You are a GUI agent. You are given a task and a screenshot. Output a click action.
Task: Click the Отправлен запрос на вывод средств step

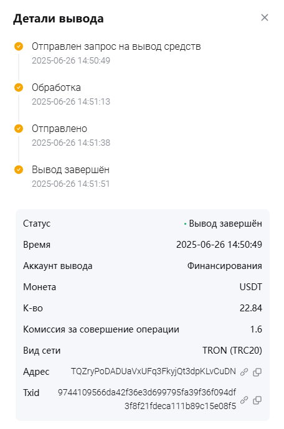pos(116,47)
